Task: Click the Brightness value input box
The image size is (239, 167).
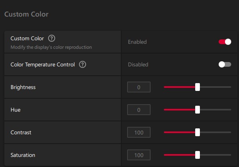Action: (139, 87)
